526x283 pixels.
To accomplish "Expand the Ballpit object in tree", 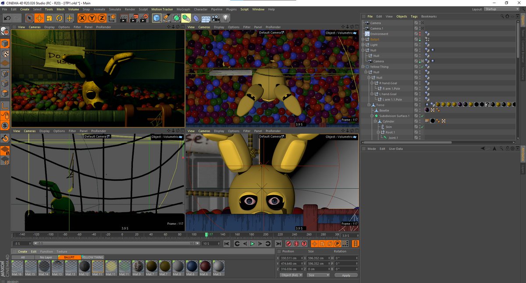I will pyautogui.click(x=363, y=39).
